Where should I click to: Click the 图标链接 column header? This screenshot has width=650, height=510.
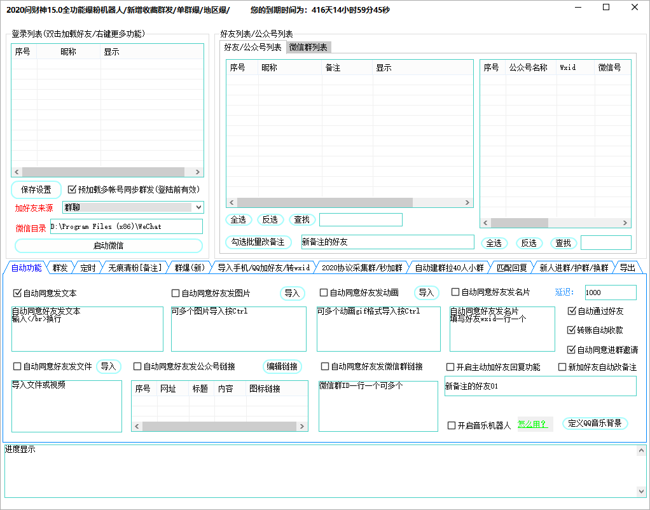pos(277,389)
